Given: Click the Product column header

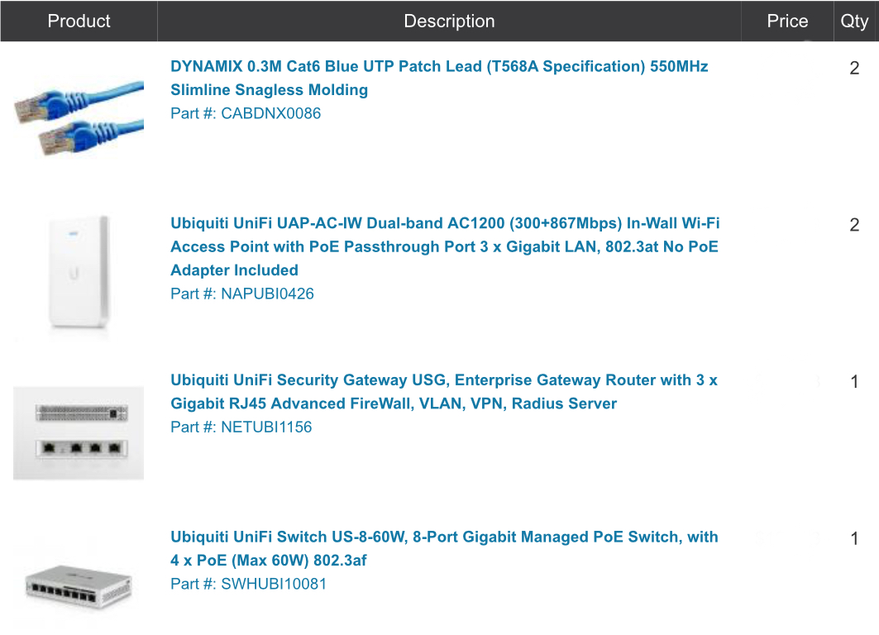Looking at the screenshot, I should (x=79, y=21).
